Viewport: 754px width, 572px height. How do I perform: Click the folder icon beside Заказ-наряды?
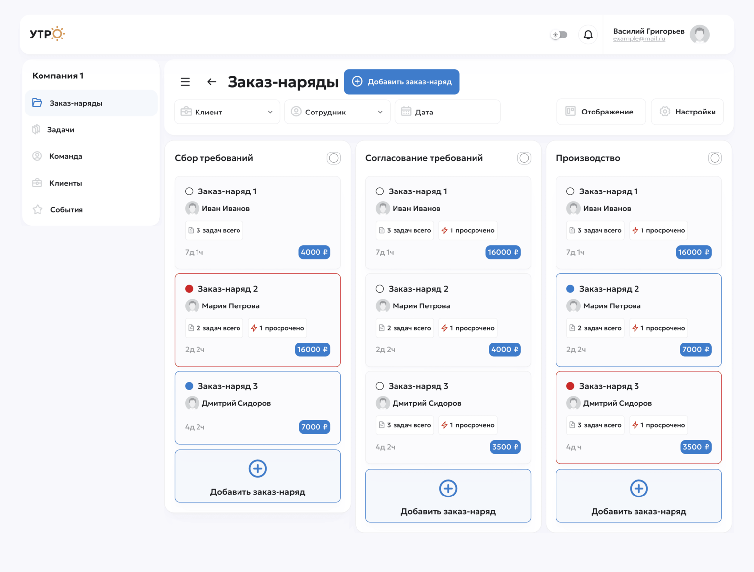pyautogui.click(x=37, y=103)
